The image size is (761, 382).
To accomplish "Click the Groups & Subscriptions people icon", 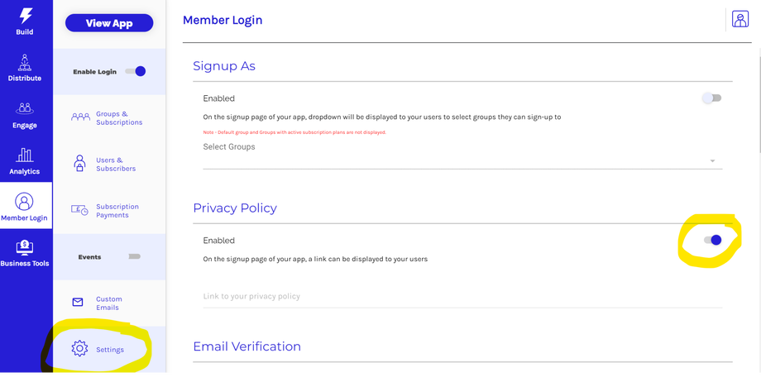I will pos(80,117).
